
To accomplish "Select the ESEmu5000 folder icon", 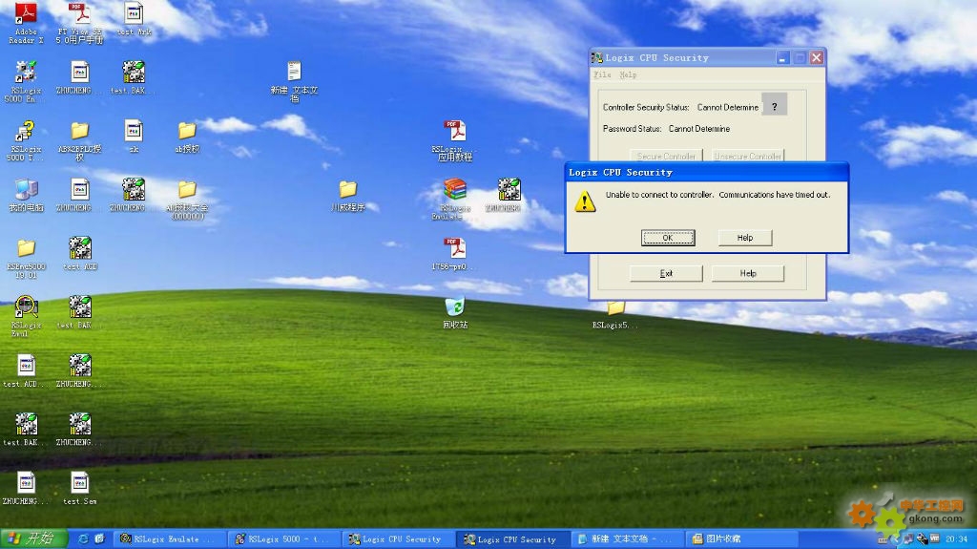I will pos(26,248).
